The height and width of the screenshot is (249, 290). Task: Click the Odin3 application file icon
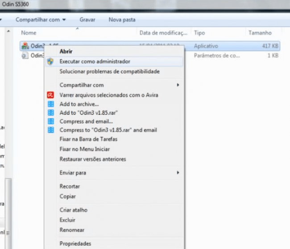click(25, 46)
